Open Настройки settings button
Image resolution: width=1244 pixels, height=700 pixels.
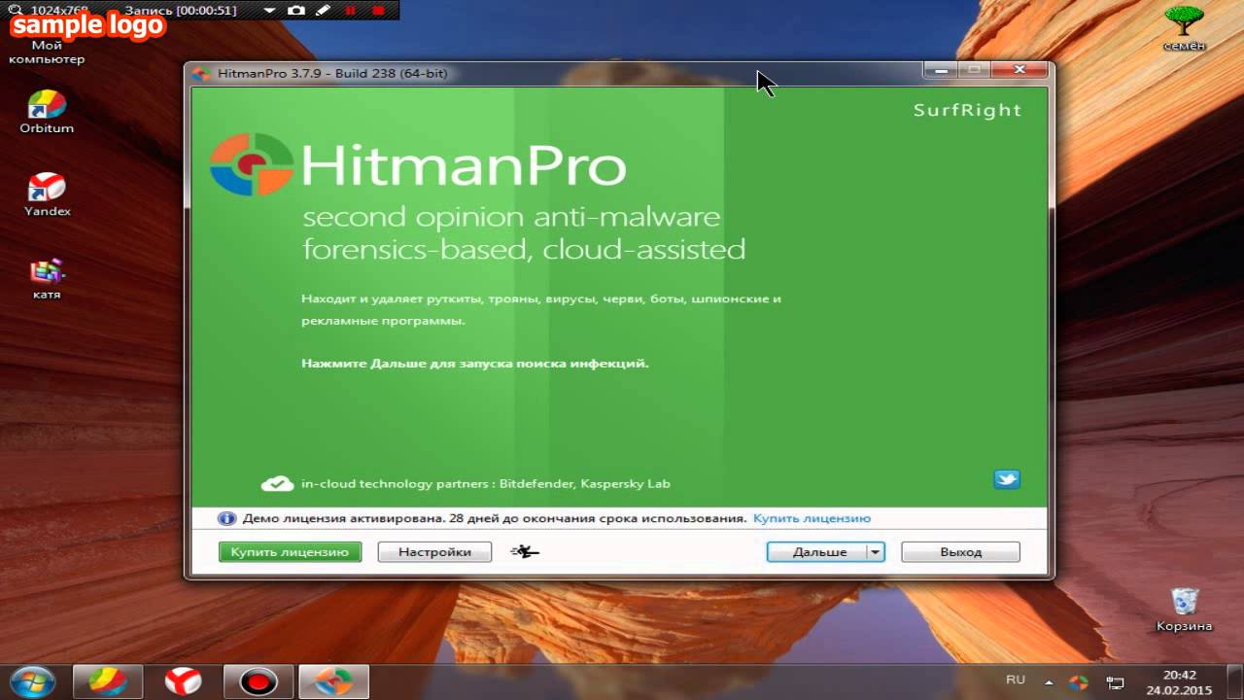(434, 552)
